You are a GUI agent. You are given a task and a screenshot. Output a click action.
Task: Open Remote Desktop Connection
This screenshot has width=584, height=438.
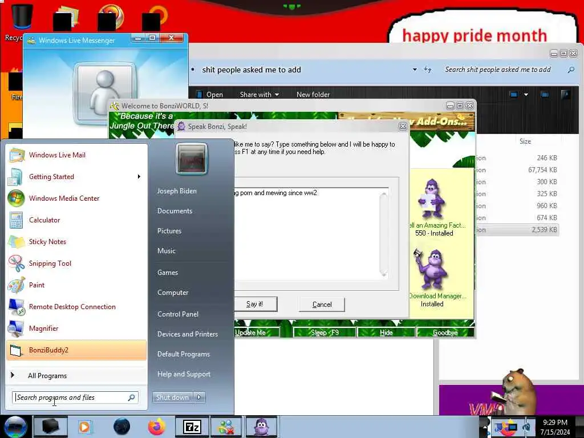(x=76, y=306)
